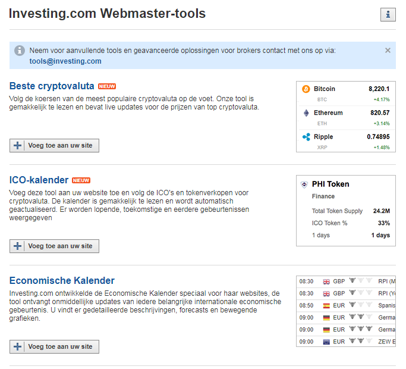The image size is (406, 369).
Task: Click bull importance icons in ZEW row
Action: tap(361, 341)
